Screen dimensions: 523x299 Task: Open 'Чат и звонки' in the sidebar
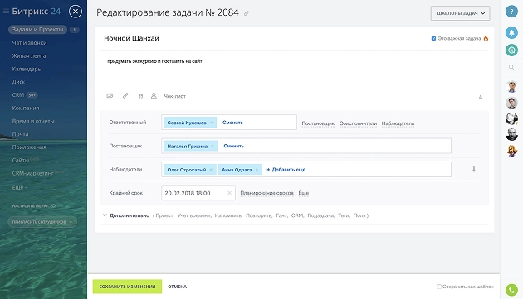29,42
